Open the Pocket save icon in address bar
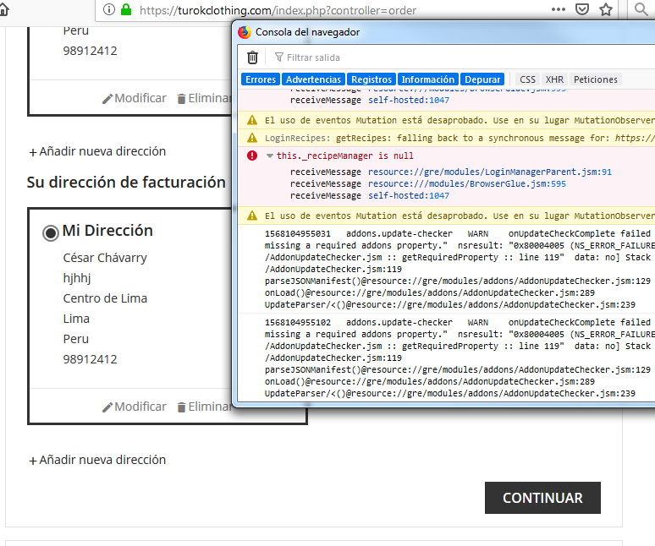This screenshot has height=546, width=655. pos(582,9)
